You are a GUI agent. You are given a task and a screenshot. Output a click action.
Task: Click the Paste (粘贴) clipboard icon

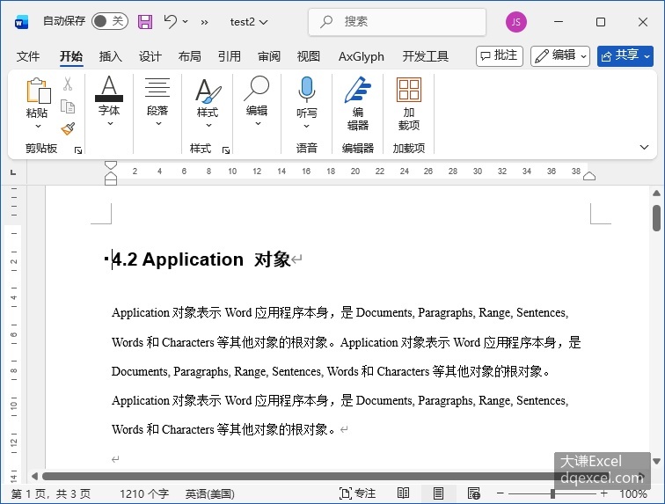coord(38,91)
